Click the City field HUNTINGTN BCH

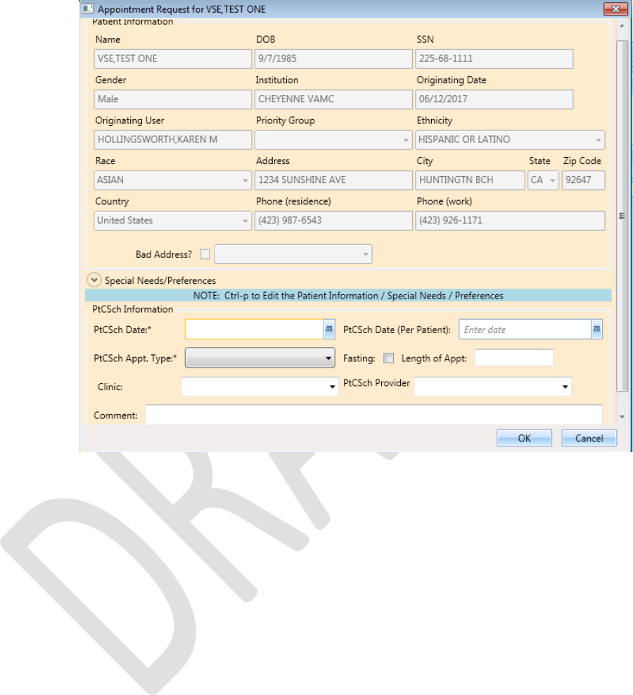click(x=470, y=180)
